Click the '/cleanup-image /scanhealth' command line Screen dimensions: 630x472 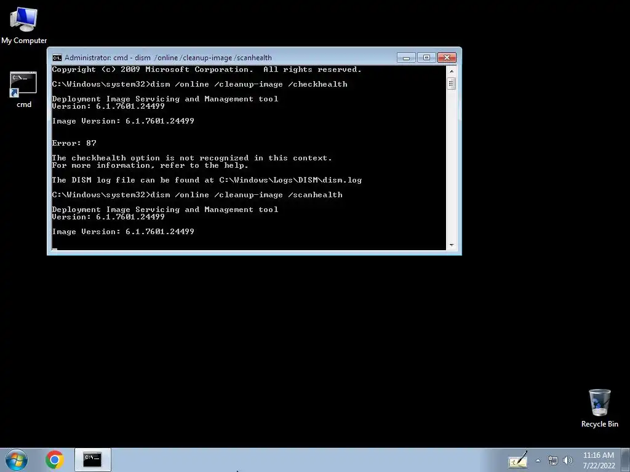[197, 195]
